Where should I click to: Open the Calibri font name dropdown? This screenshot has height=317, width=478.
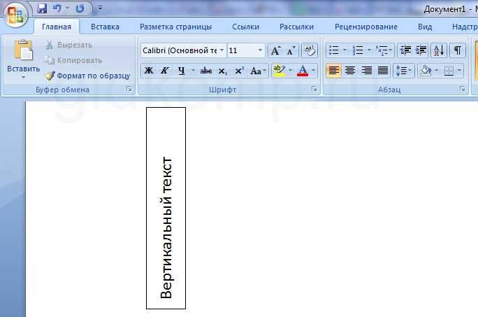(222, 50)
